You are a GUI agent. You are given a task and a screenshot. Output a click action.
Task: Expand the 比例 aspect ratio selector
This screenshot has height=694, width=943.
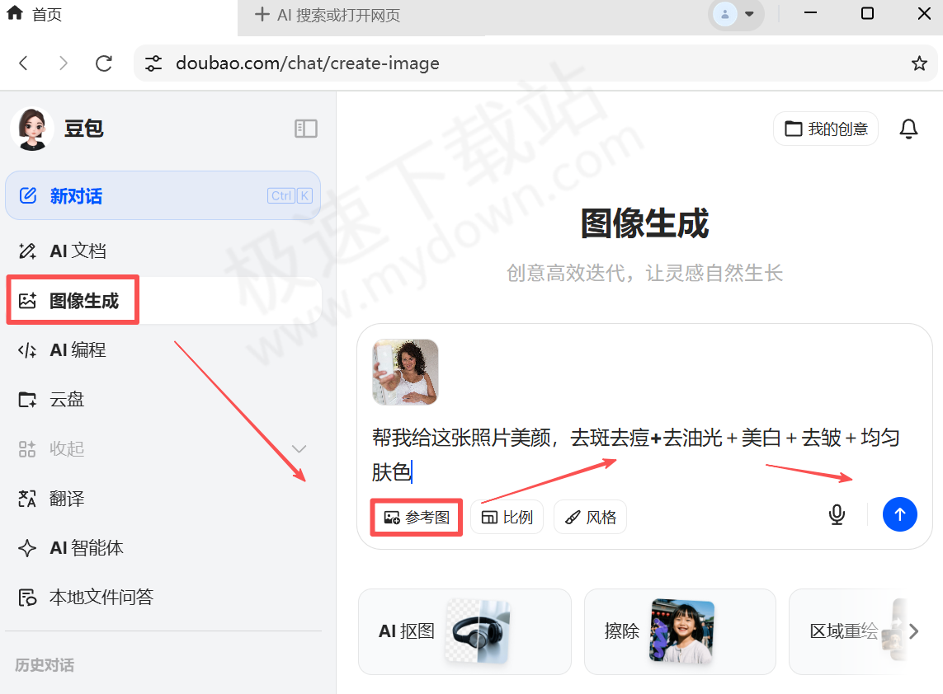pyautogui.click(x=507, y=517)
